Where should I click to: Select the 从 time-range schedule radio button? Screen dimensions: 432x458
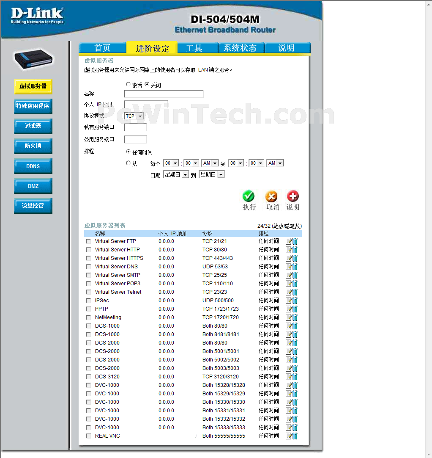pyautogui.click(x=128, y=163)
